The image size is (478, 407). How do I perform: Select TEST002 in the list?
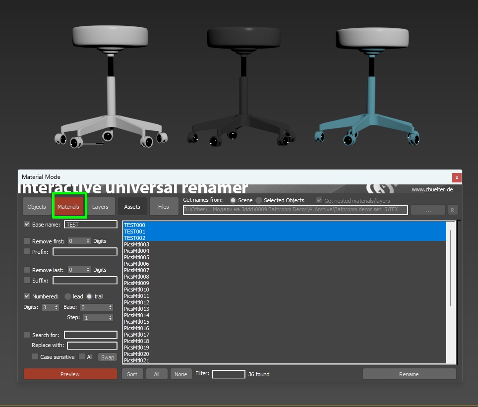point(285,238)
